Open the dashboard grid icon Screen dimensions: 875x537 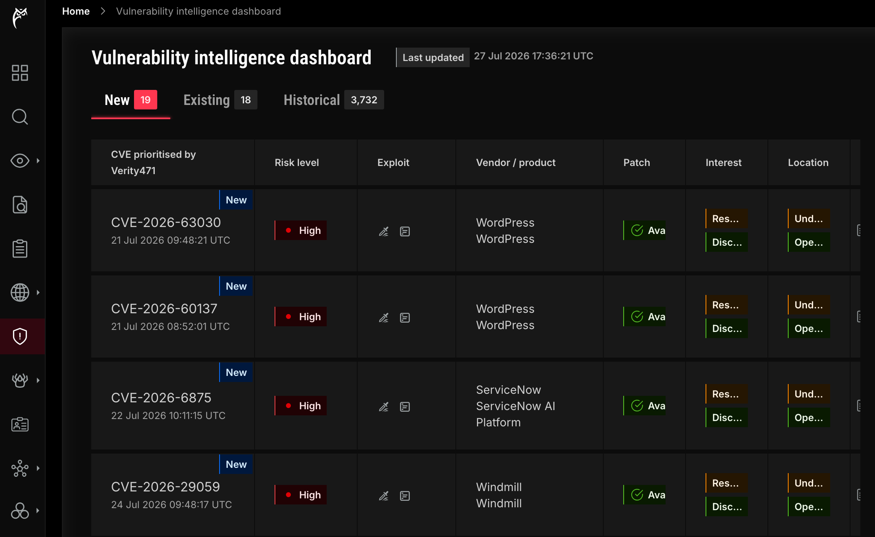tap(20, 73)
